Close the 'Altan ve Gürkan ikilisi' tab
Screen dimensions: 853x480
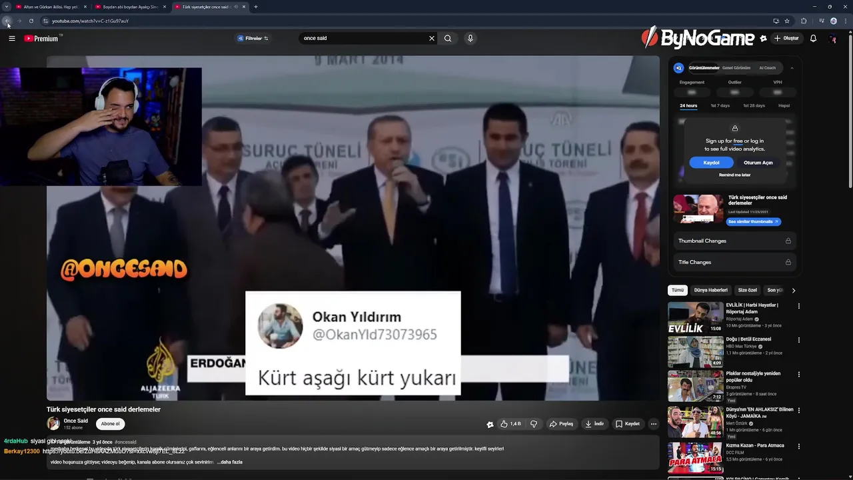[x=85, y=7]
